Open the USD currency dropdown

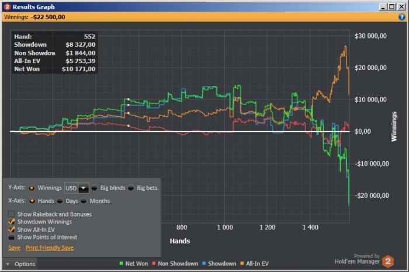click(x=84, y=188)
